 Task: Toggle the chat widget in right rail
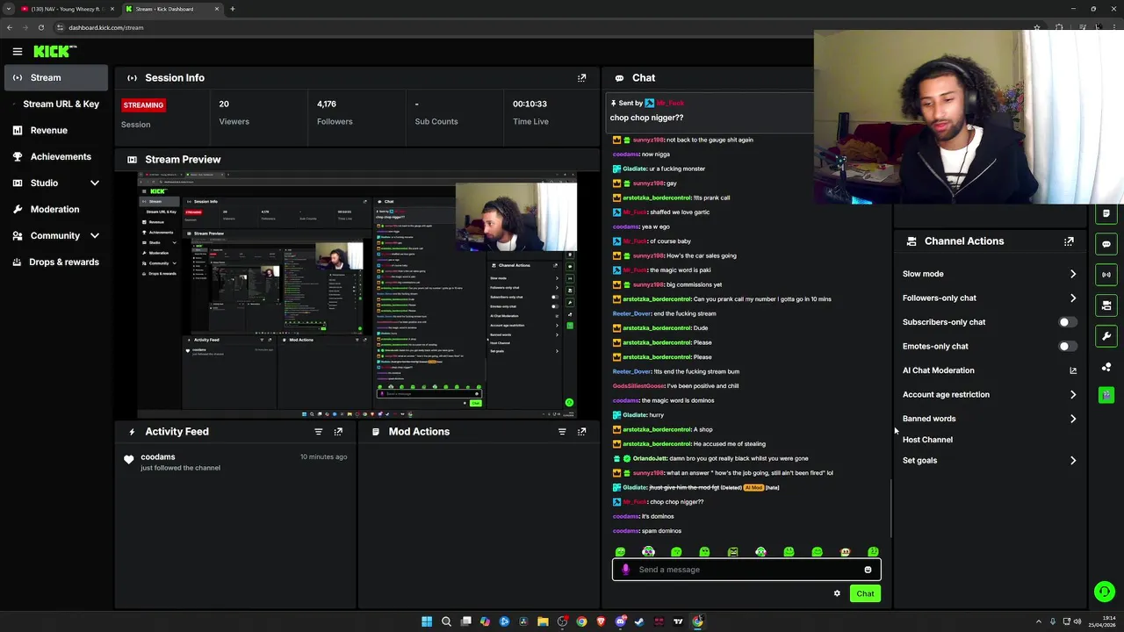click(1106, 244)
